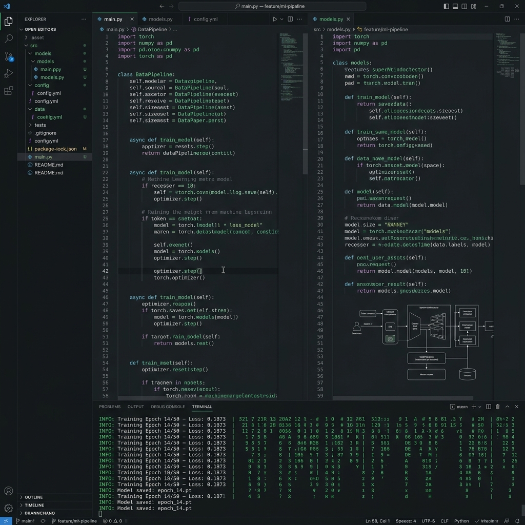
Task: Toggle the bottom panel visibility
Action: click(x=455, y=6)
